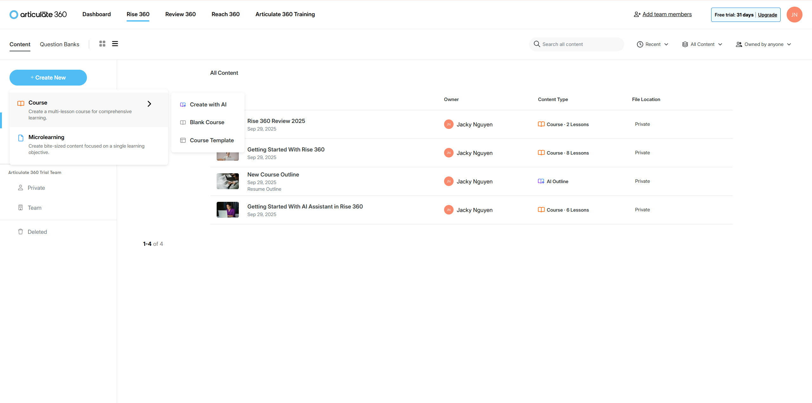Click the JN user avatar
Image resolution: width=812 pixels, height=403 pixels.
(x=794, y=15)
